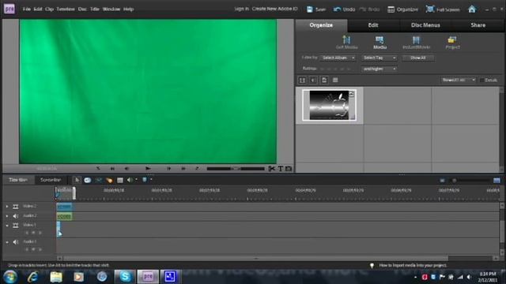Click the Sign In link
This screenshot has width=506, height=284.
point(241,9)
